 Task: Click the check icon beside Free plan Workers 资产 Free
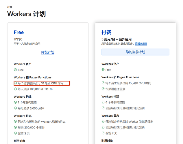tap(15, 70)
